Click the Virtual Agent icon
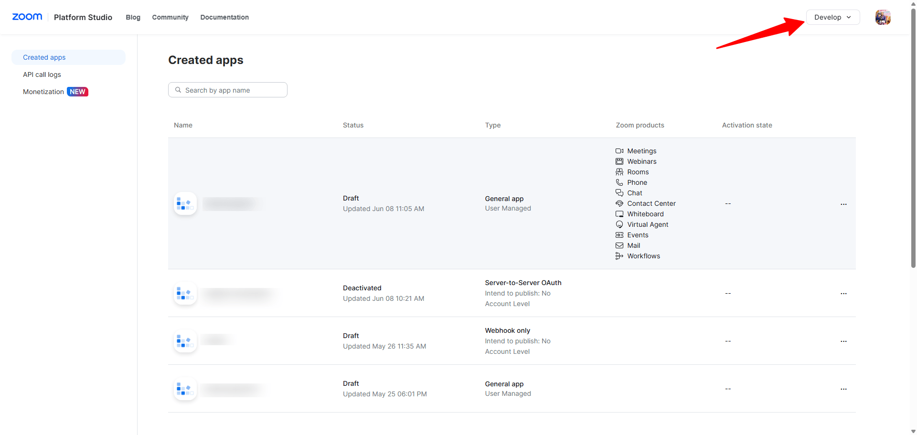This screenshot has height=435, width=917. [619, 224]
